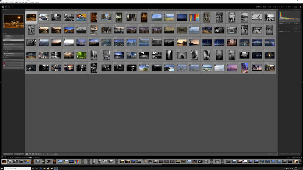Open the sort order dropdown in toolbar
This screenshot has width=303, height=170.
[56, 154]
